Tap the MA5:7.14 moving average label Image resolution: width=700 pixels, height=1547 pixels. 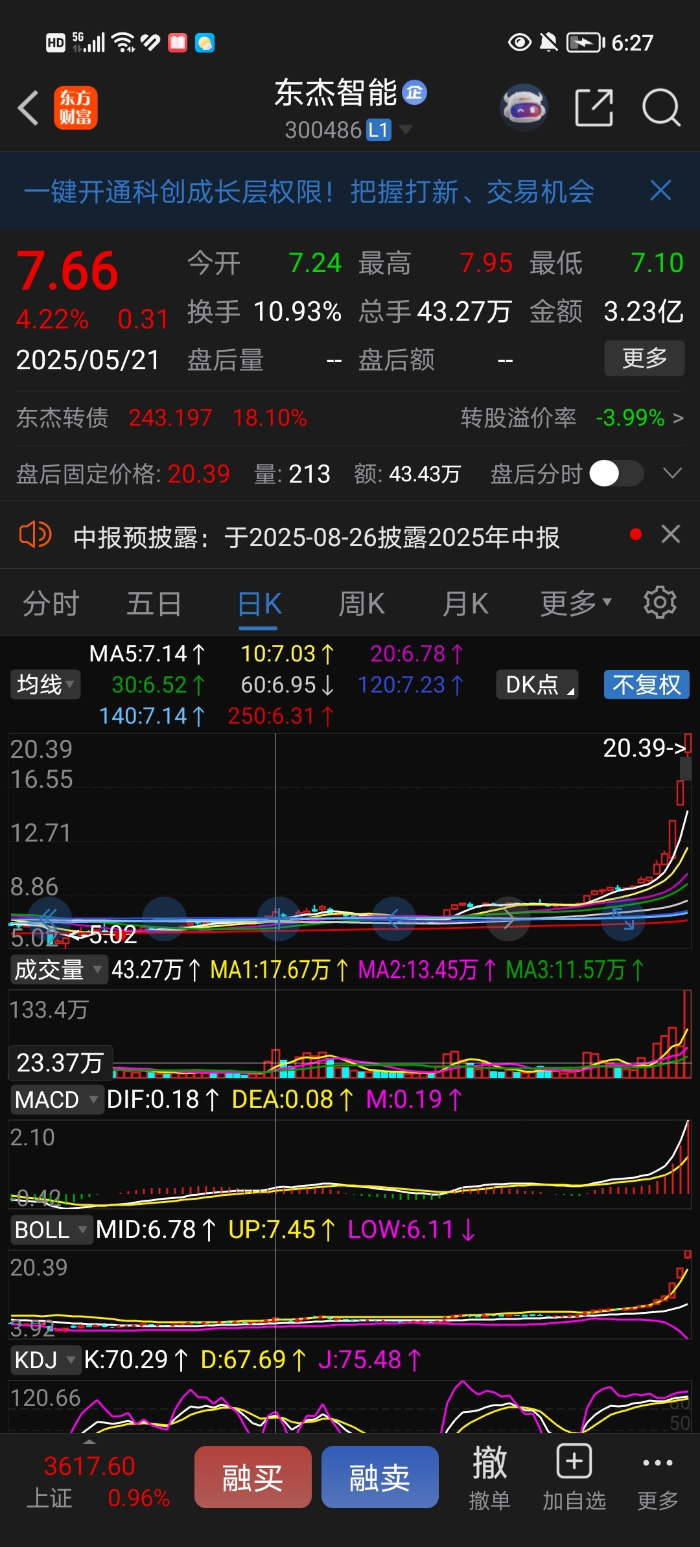(147, 654)
